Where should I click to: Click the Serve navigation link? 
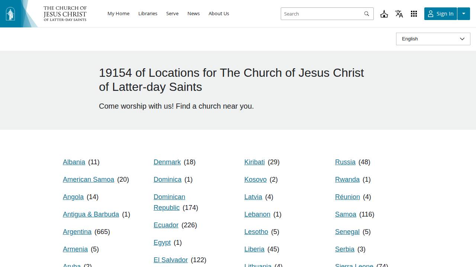click(172, 13)
